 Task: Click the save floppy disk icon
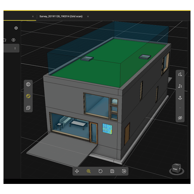click(x=112, y=171)
